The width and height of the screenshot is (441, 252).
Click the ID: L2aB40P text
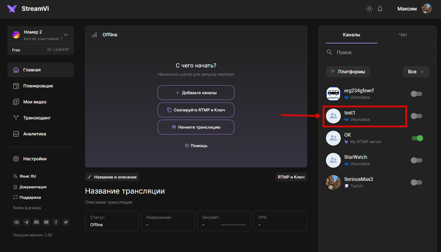(x=58, y=49)
